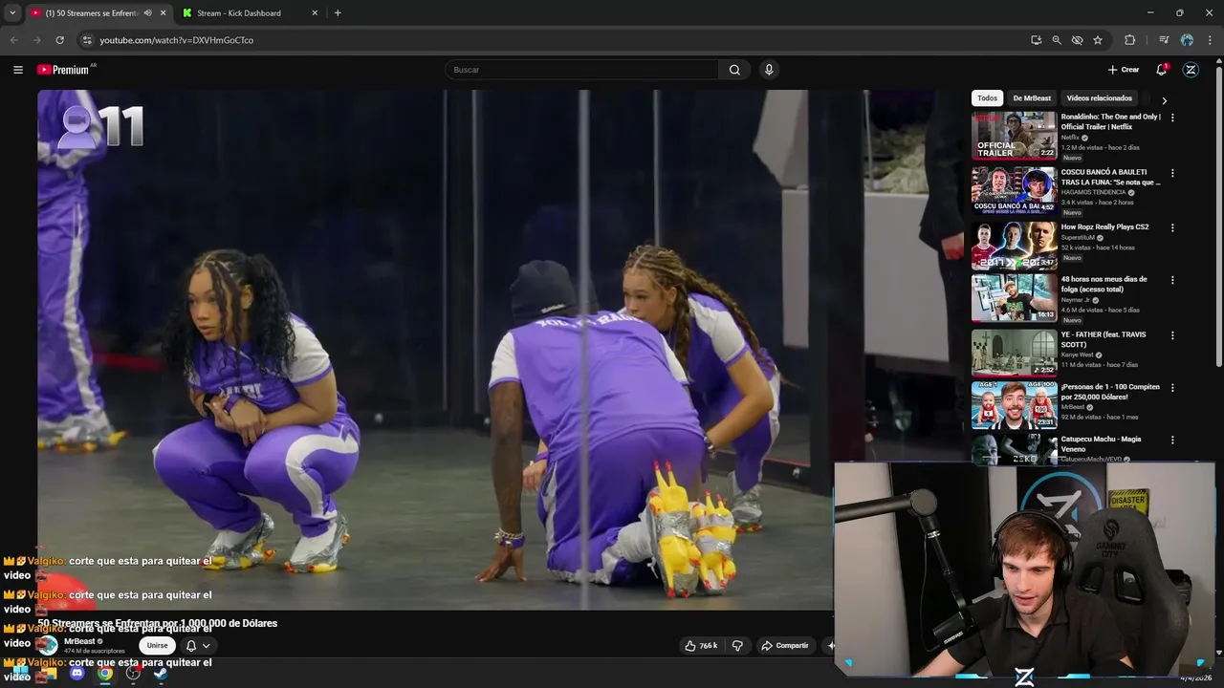Open Neymar Jr 48 horas video thumbnail
The height and width of the screenshot is (688, 1224).
(1015, 298)
